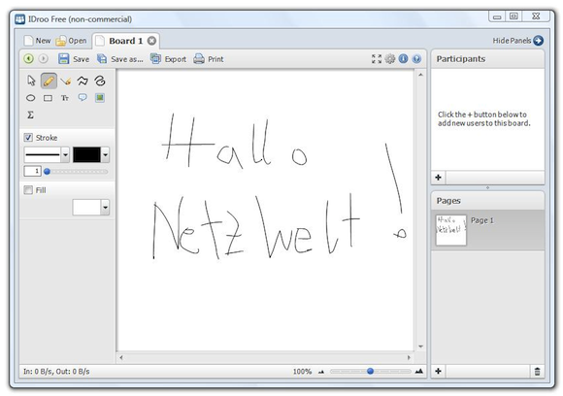Click the Page 1 label
This screenshot has width=563, height=396.
coord(482,220)
